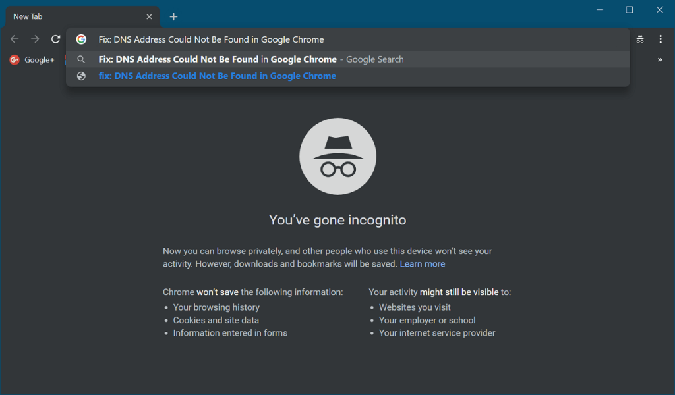The height and width of the screenshot is (395, 675).
Task: Close the Chrome window
Action: (x=659, y=9)
